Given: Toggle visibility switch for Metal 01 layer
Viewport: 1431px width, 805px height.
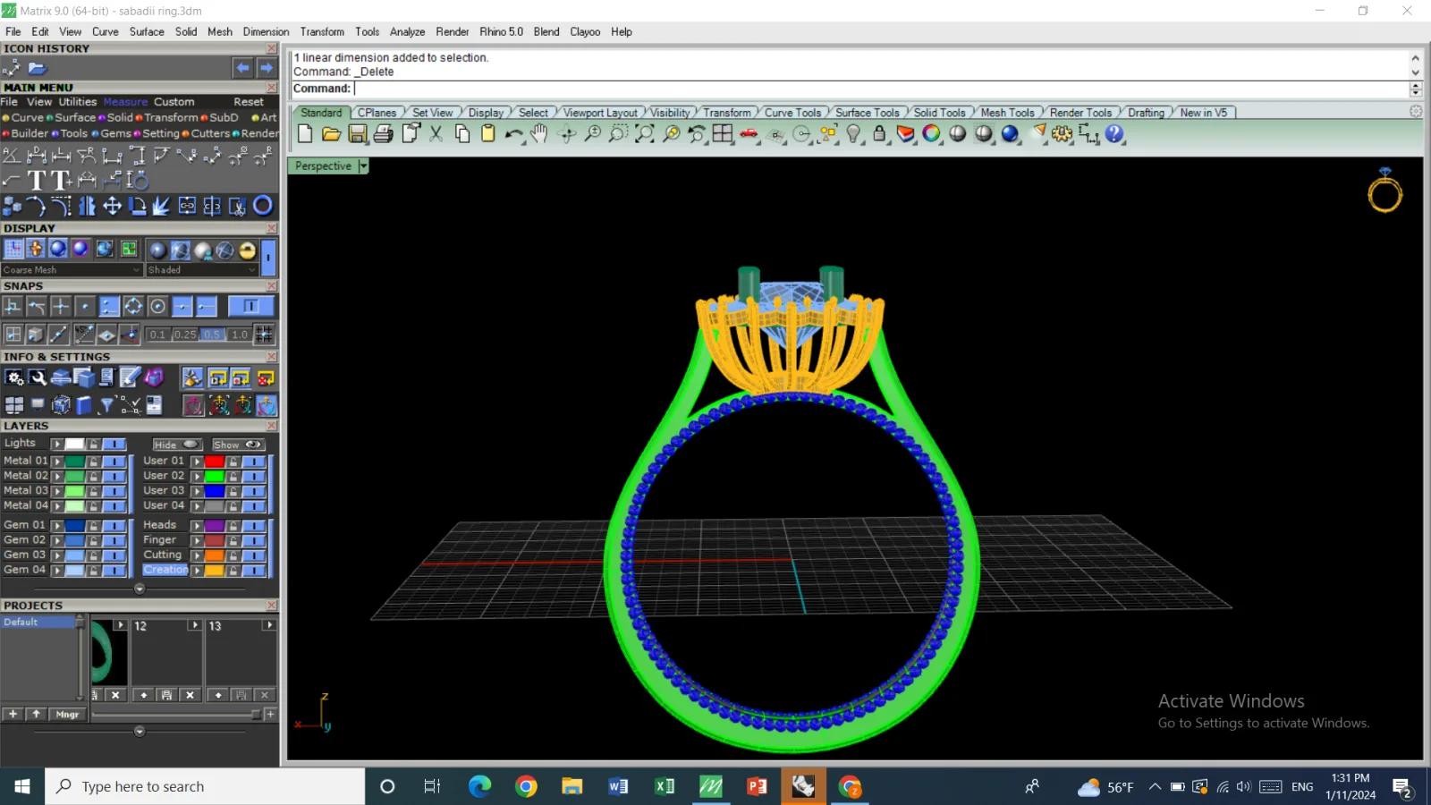Looking at the screenshot, I should pos(114,462).
